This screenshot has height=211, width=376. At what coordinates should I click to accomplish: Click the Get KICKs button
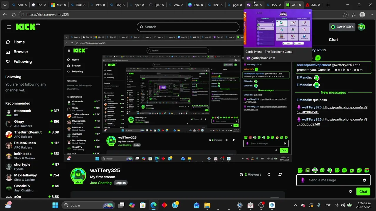click(342, 27)
